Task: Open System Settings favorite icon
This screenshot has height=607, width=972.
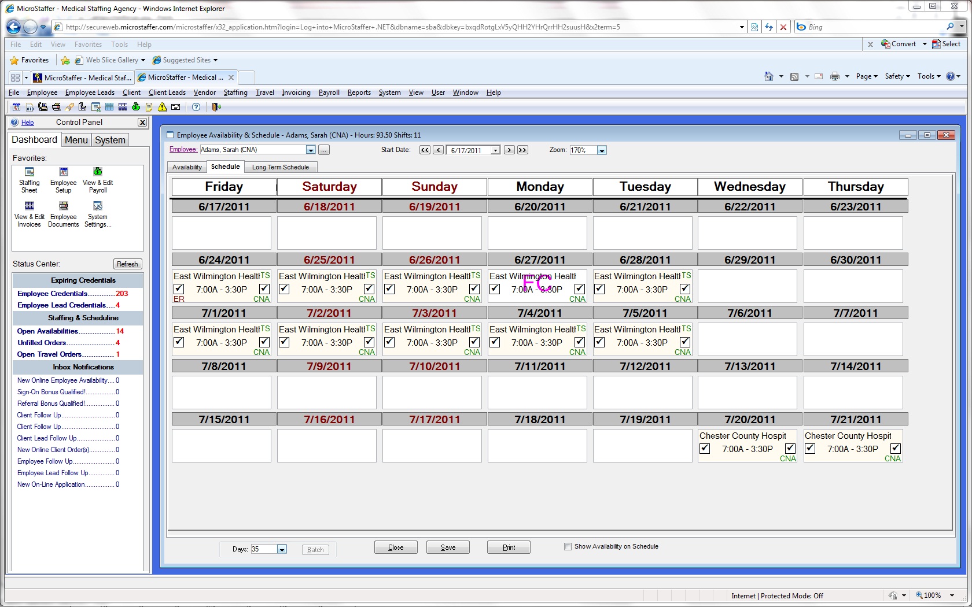Action: coord(98,213)
